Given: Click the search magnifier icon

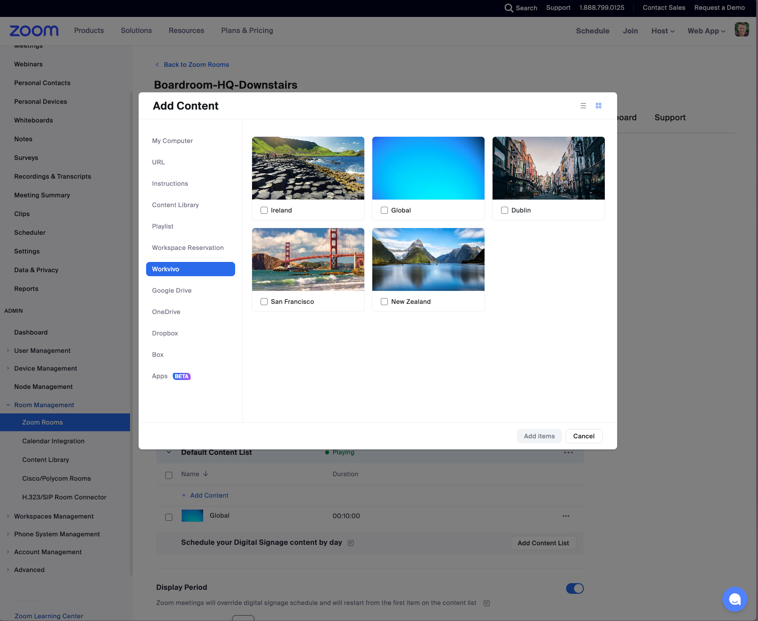Looking at the screenshot, I should (x=509, y=8).
